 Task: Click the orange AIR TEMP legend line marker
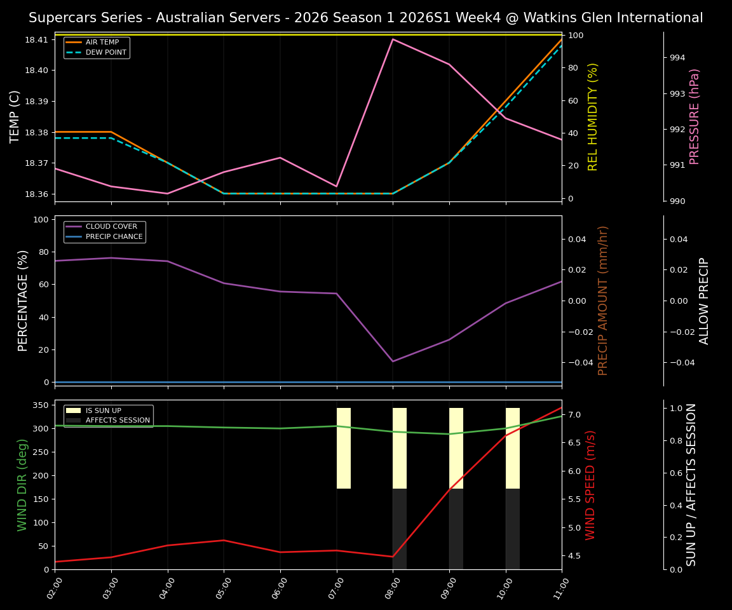click(x=74, y=42)
